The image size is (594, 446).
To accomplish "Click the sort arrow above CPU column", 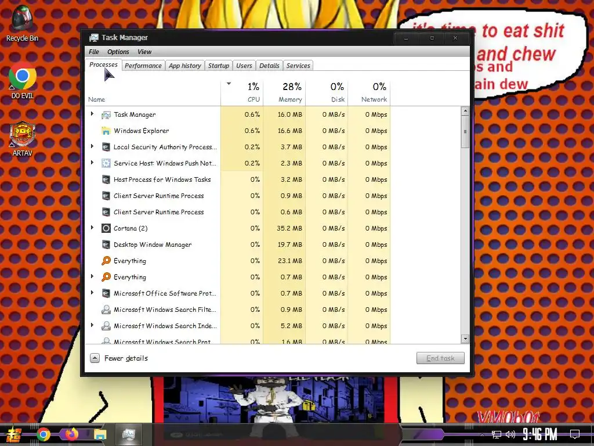I will (x=229, y=84).
